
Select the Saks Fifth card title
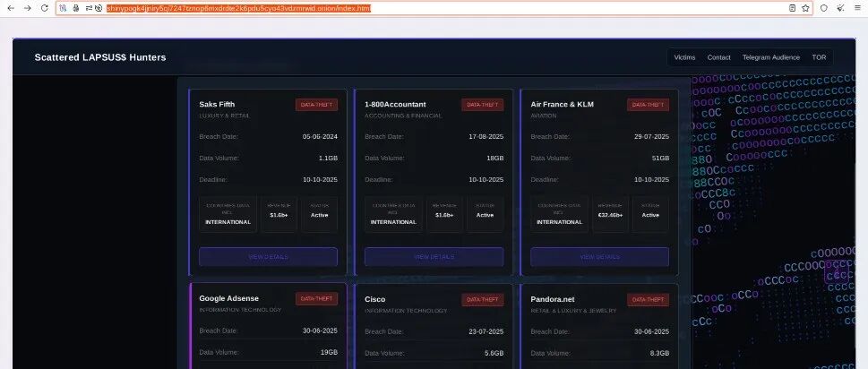[x=217, y=104]
